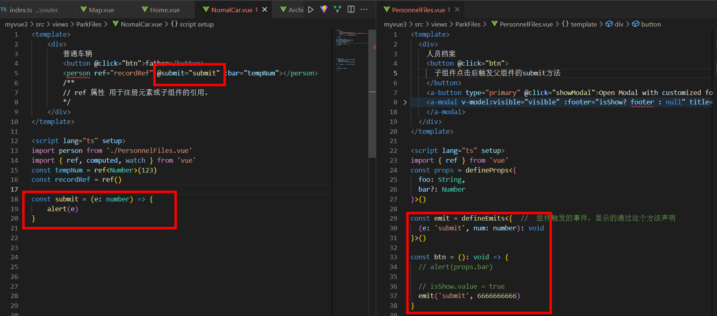The height and width of the screenshot is (316, 717).
Task: Click the braces icon beside script setup
Action: coord(174,24)
